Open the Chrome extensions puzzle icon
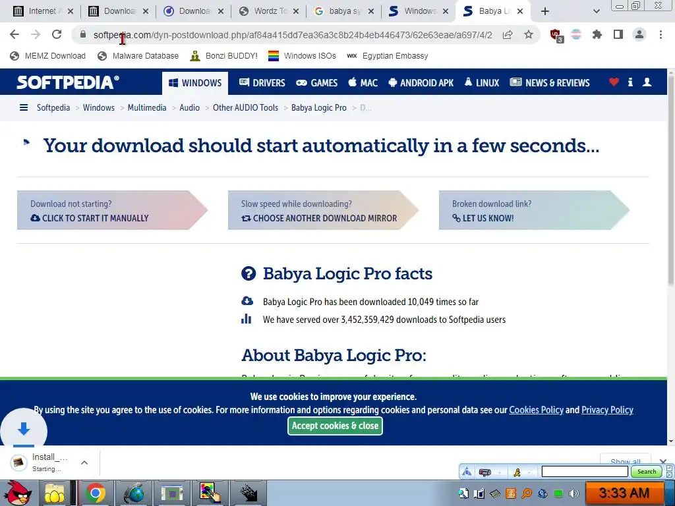 [597, 34]
